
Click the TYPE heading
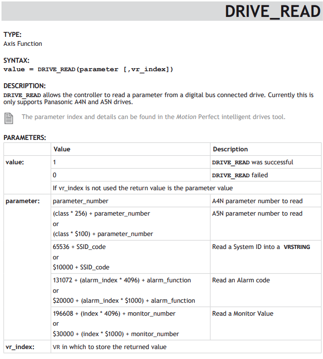[12, 34]
